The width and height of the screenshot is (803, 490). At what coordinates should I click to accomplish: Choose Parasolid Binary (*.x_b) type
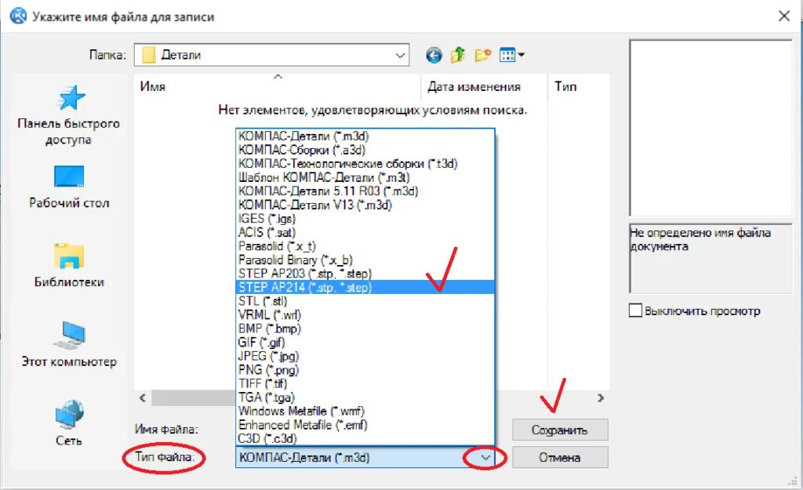[365, 260]
